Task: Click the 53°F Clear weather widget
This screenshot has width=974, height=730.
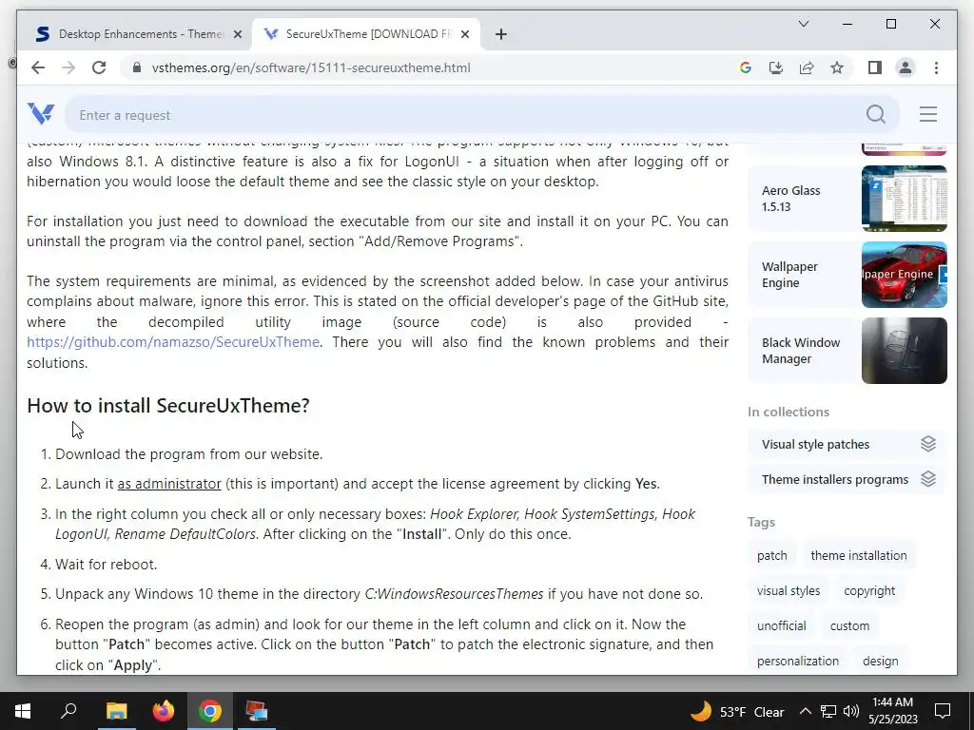Action: tap(737, 711)
